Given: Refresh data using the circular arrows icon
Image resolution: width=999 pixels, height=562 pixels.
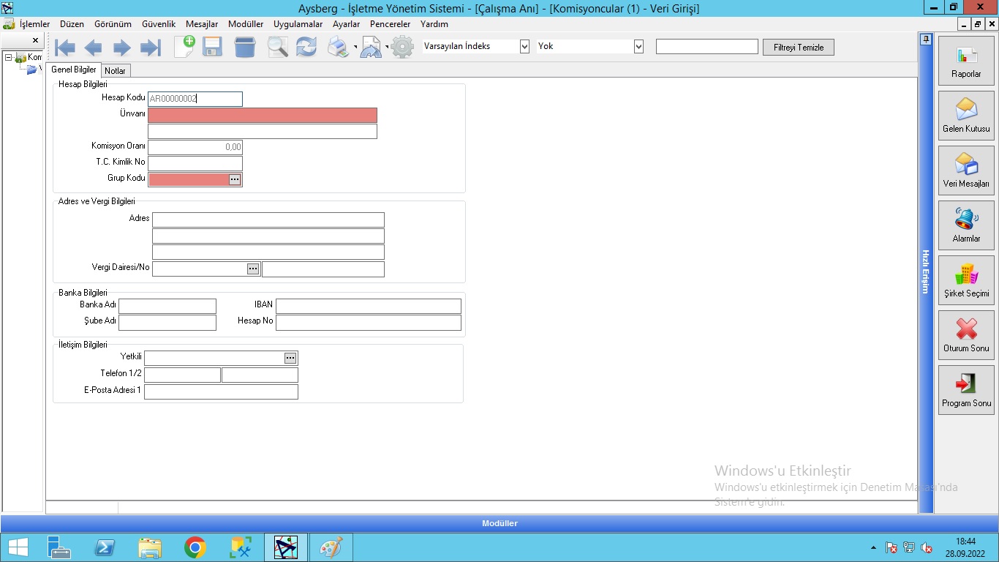Looking at the screenshot, I should (306, 48).
